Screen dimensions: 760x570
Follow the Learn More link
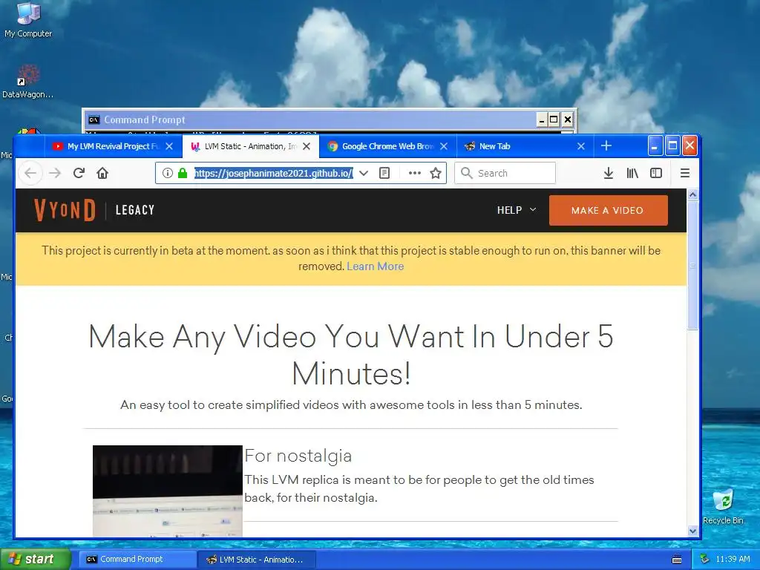[x=375, y=266]
